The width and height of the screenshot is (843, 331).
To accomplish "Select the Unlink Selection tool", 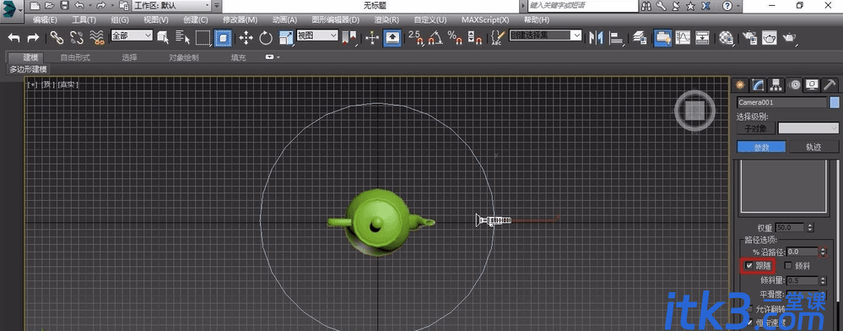I will 77,37.
